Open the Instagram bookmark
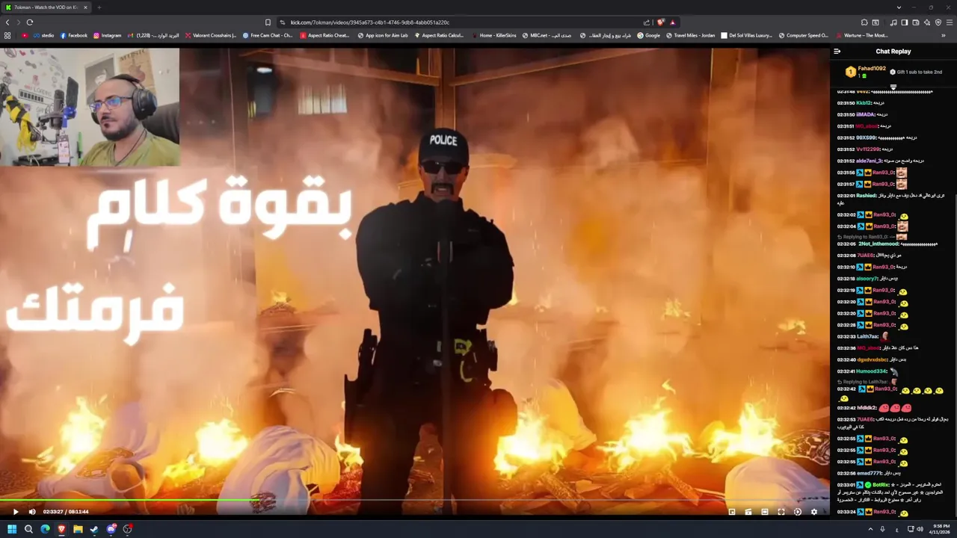The height and width of the screenshot is (538, 957). coord(107,35)
